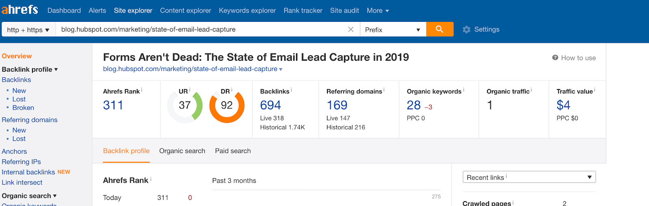Click the info icon beside UR

(x=189, y=90)
